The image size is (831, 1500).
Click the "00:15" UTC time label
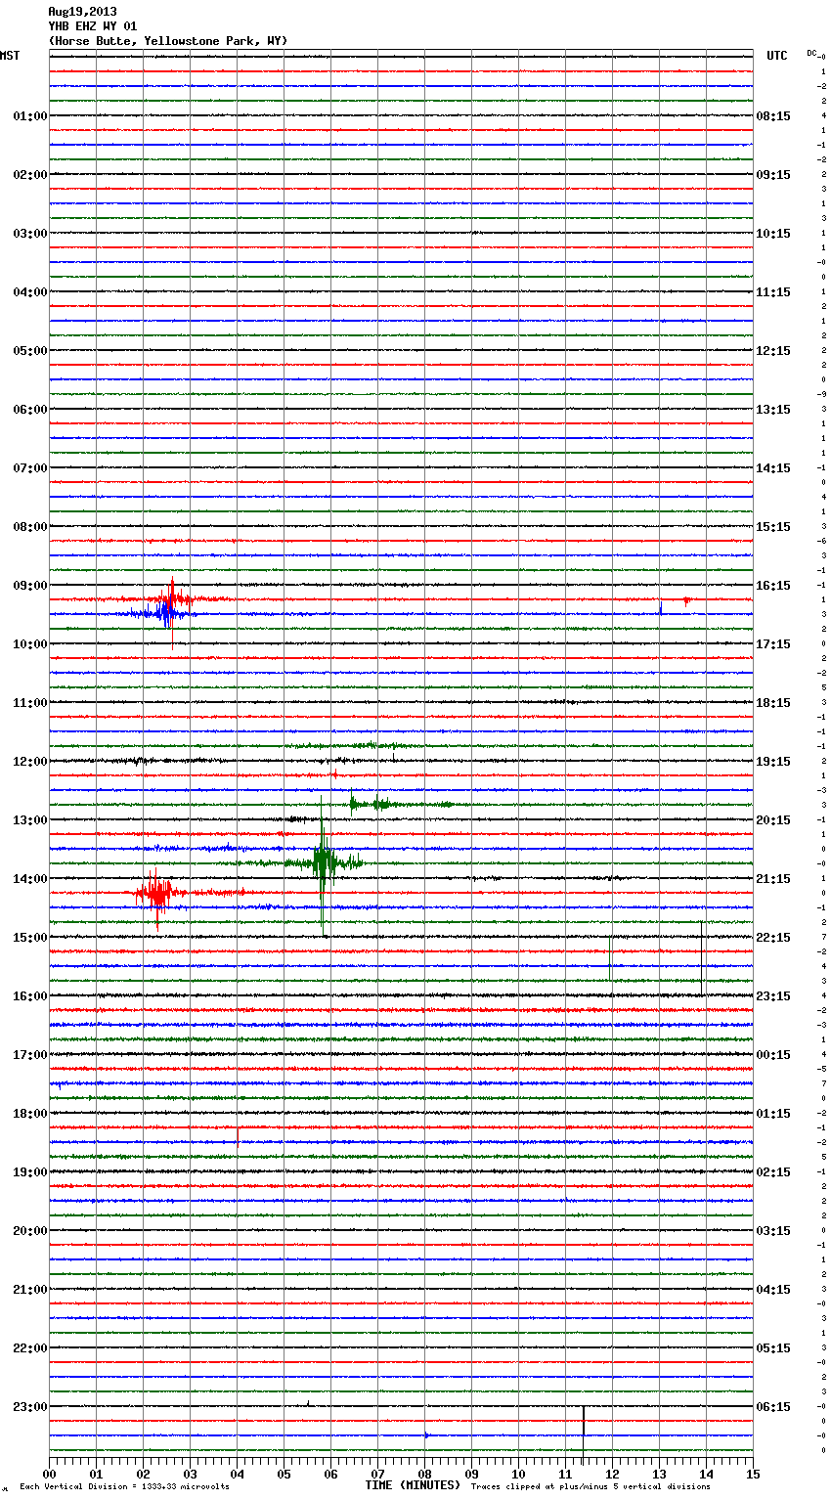coord(773,1055)
